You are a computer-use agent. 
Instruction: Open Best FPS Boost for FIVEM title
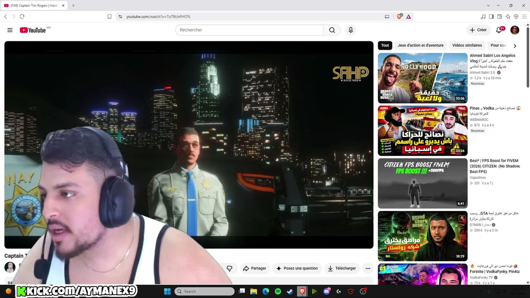coord(495,166)
